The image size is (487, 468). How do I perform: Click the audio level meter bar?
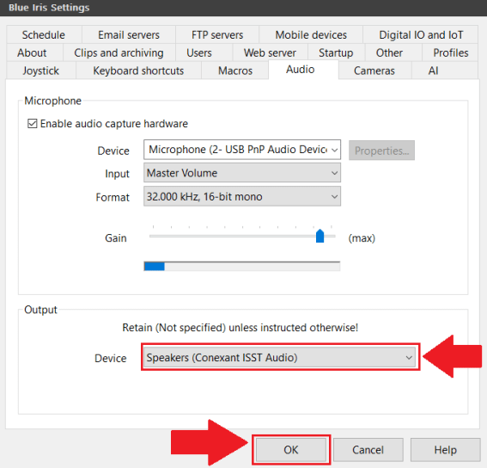(x=242, y=267)
